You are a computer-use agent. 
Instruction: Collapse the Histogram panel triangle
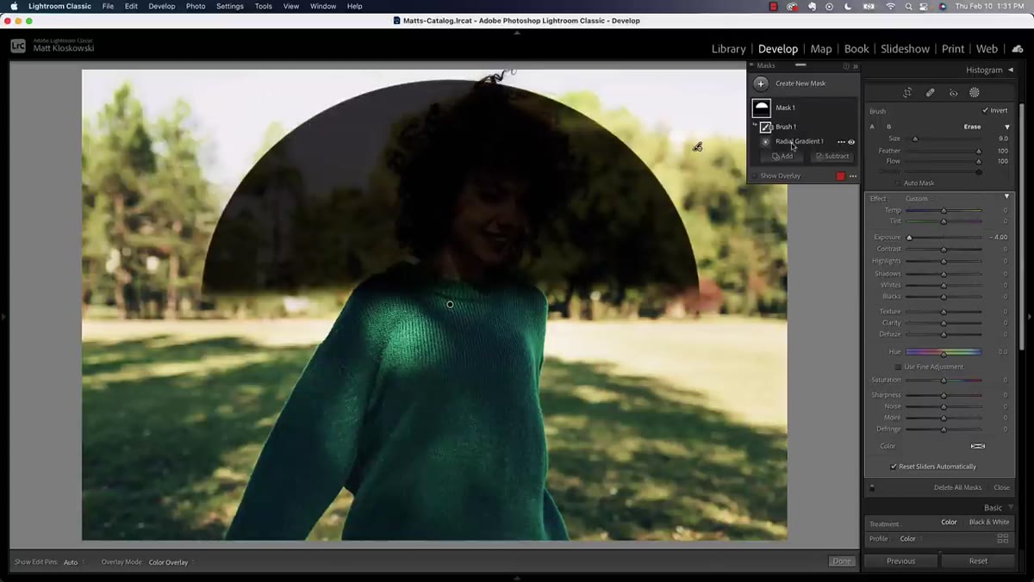click(1011, 70)
